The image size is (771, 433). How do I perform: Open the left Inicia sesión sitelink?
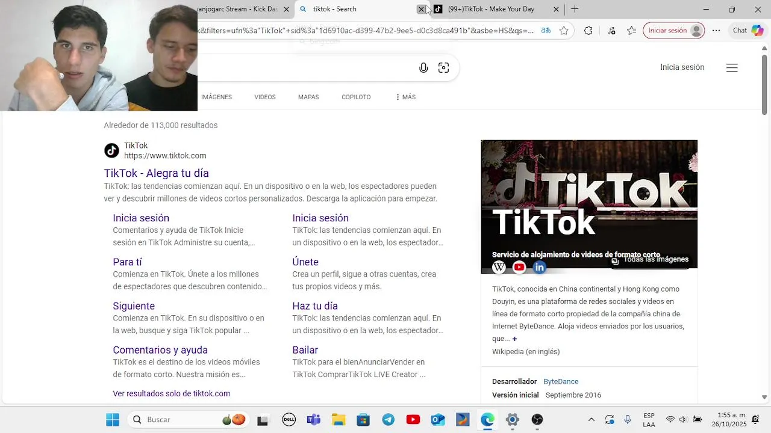[x=141, y=218]
